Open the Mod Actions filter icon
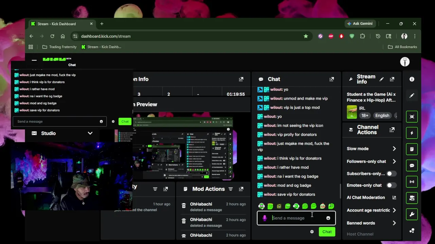 (x=230, y=189)
